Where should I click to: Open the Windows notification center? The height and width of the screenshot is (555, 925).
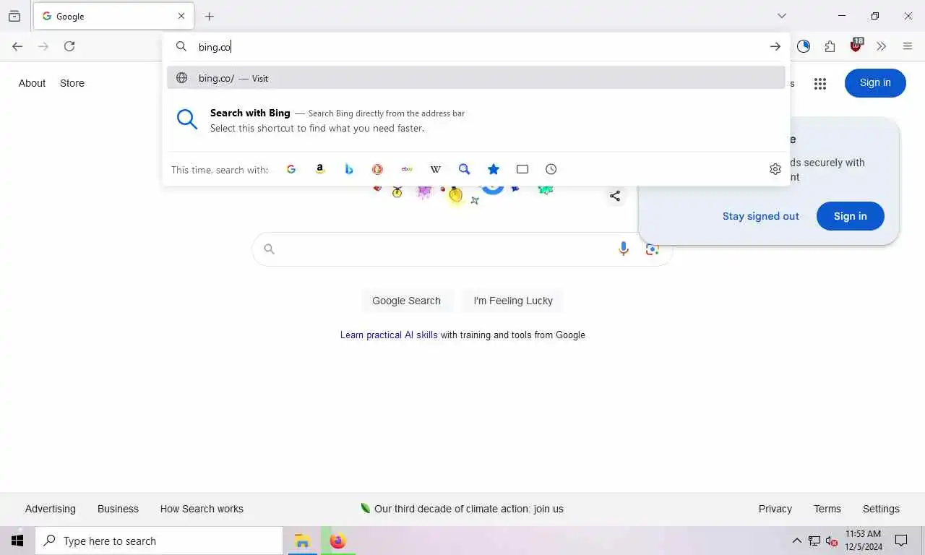[901, 541]
